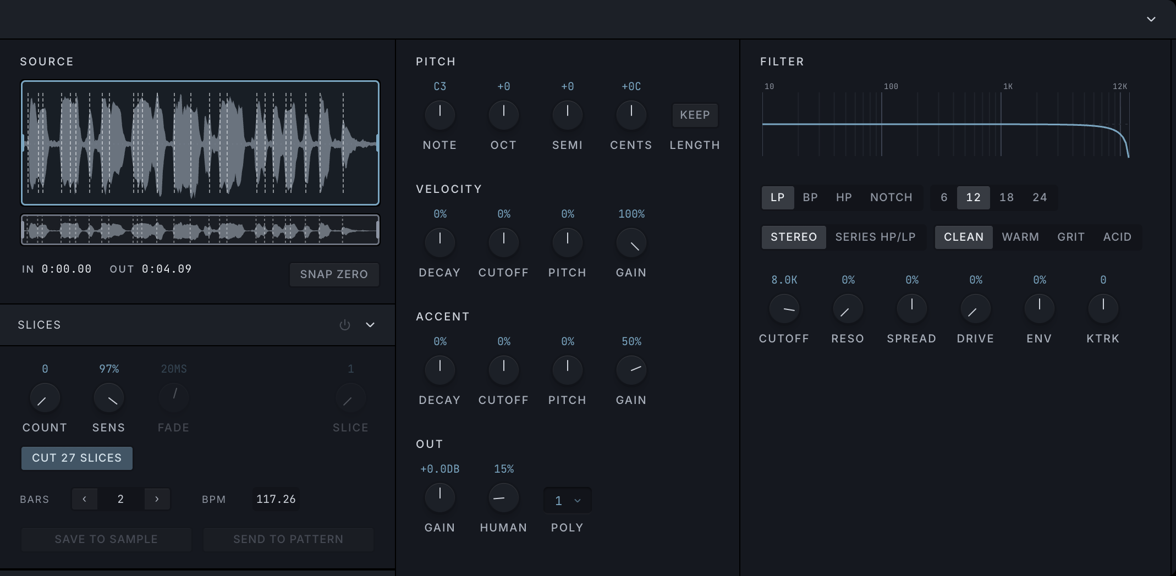Click the filter Reso knob
The image size is (1176, 576).
848,309
